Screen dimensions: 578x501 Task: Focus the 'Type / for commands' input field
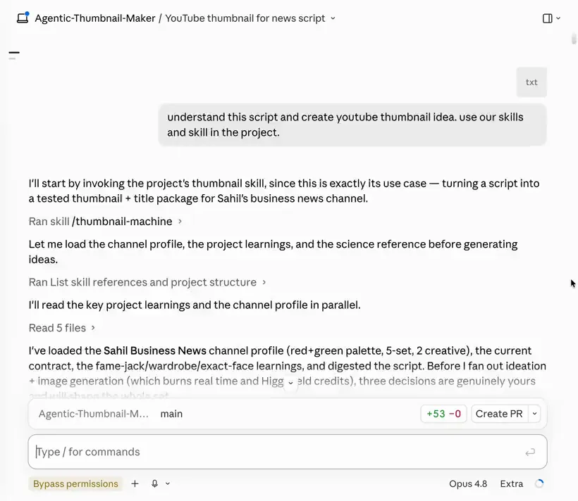pyautogui.click(x=288, y=452)
